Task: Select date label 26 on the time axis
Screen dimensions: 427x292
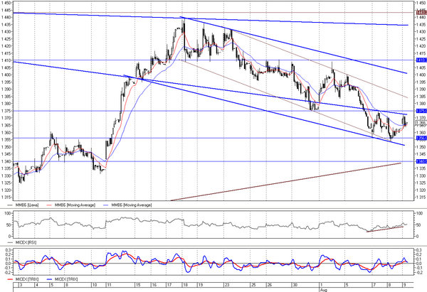Action: [x=269, y=285]
